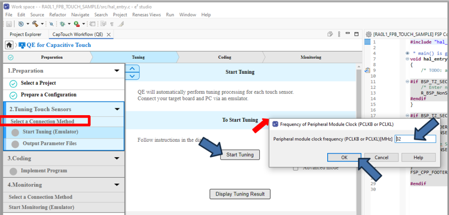Click the e² studio build configuration icon
Screen dimensions: 449x215
21,24
